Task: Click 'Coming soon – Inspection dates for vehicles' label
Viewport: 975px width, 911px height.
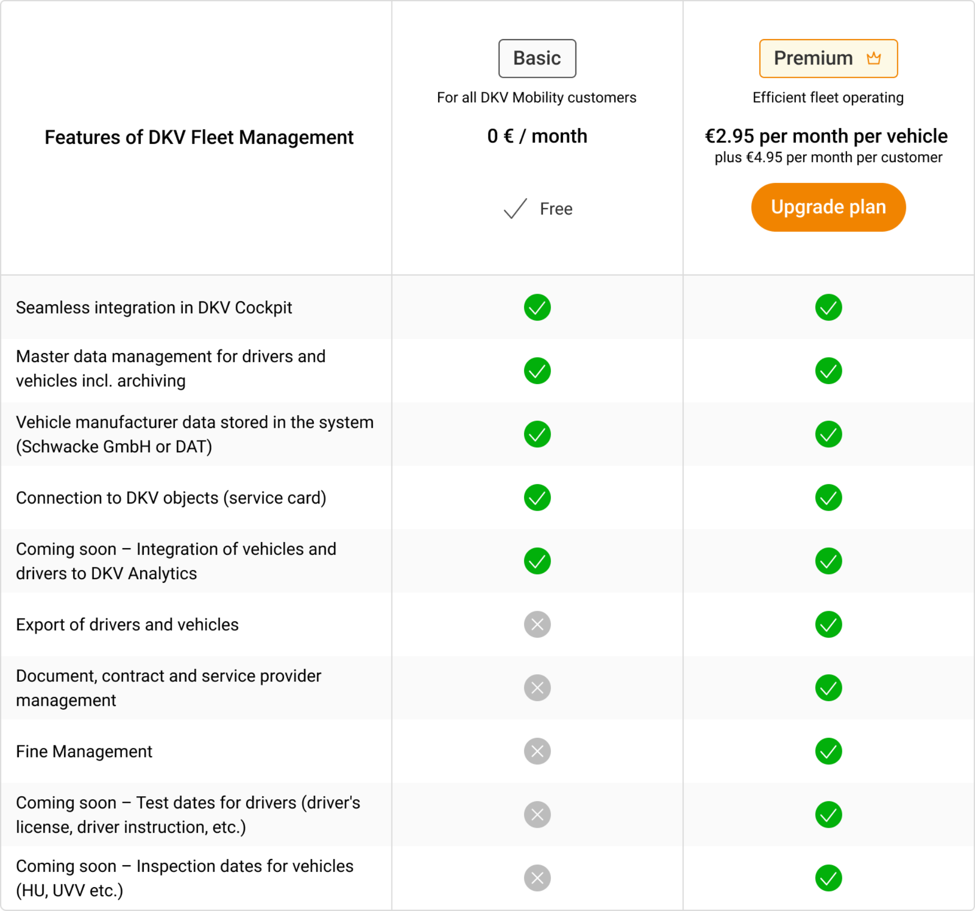Action: click(184, 878)
